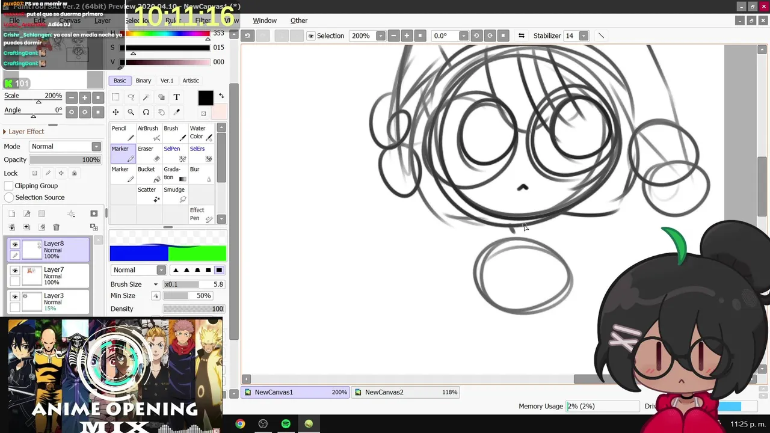Toggle Min Size pressure button
Viewport: 770px width, 433px height.
click(x=156, y=296)
